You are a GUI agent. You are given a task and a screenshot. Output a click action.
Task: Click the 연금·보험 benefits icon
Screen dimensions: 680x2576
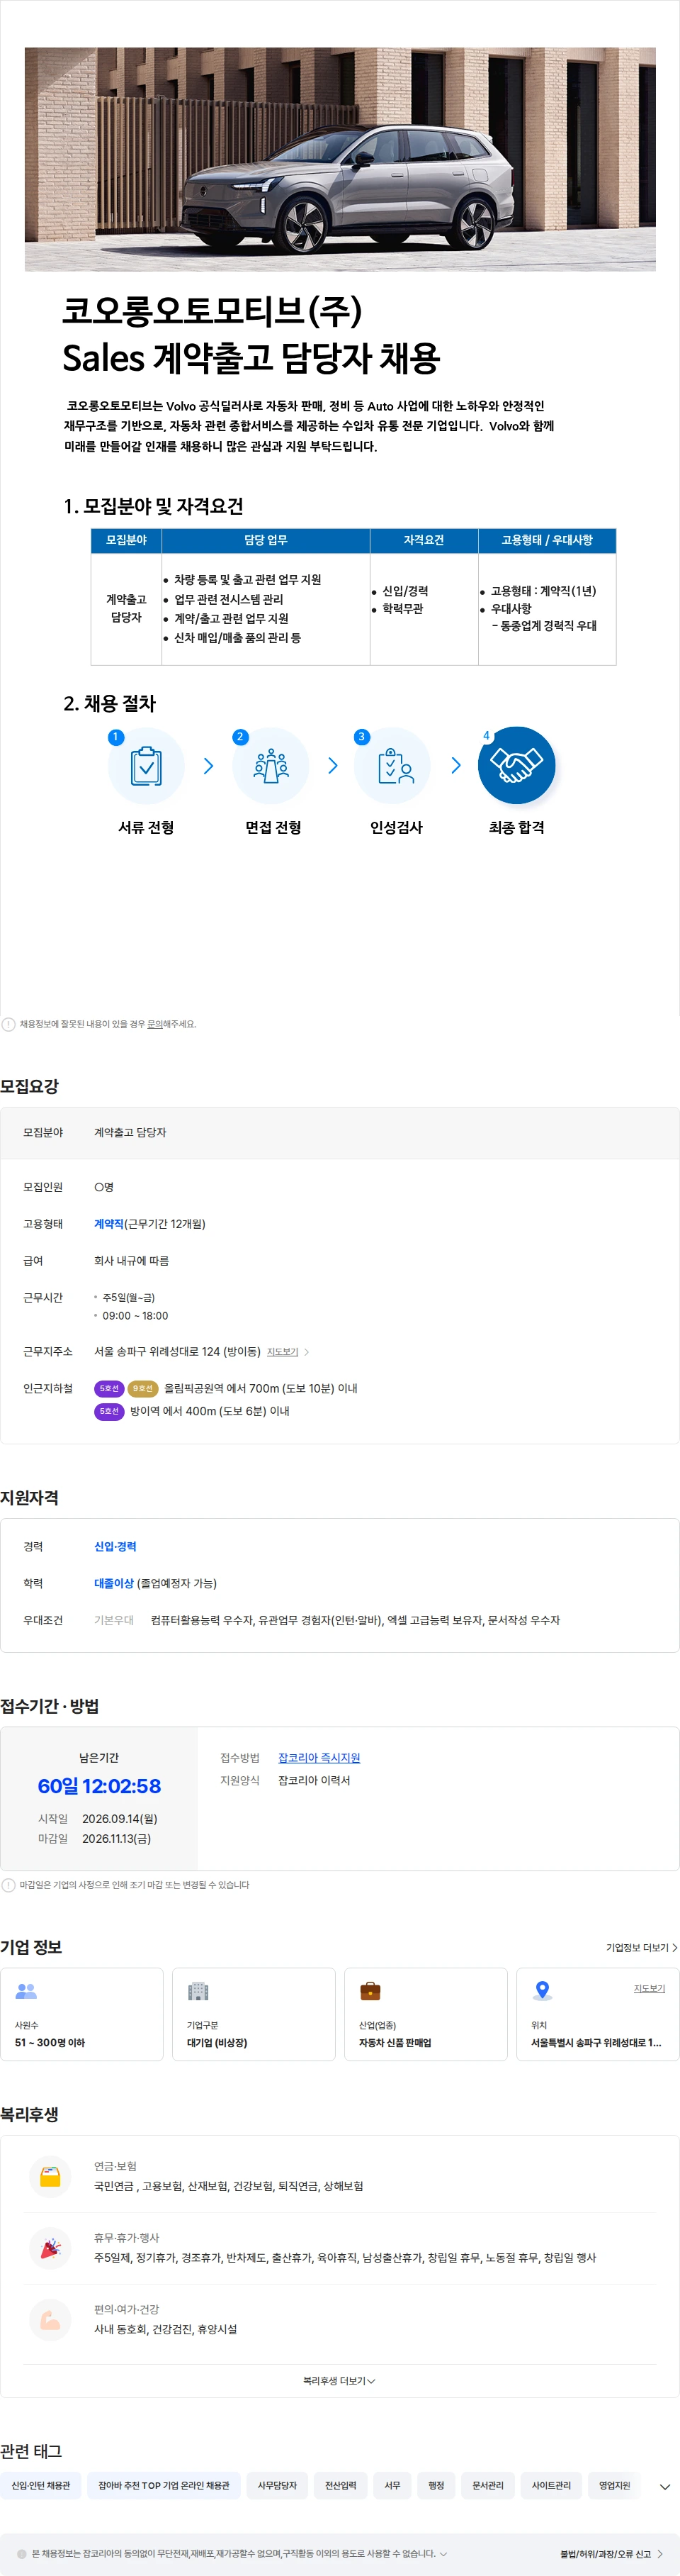50,2177
